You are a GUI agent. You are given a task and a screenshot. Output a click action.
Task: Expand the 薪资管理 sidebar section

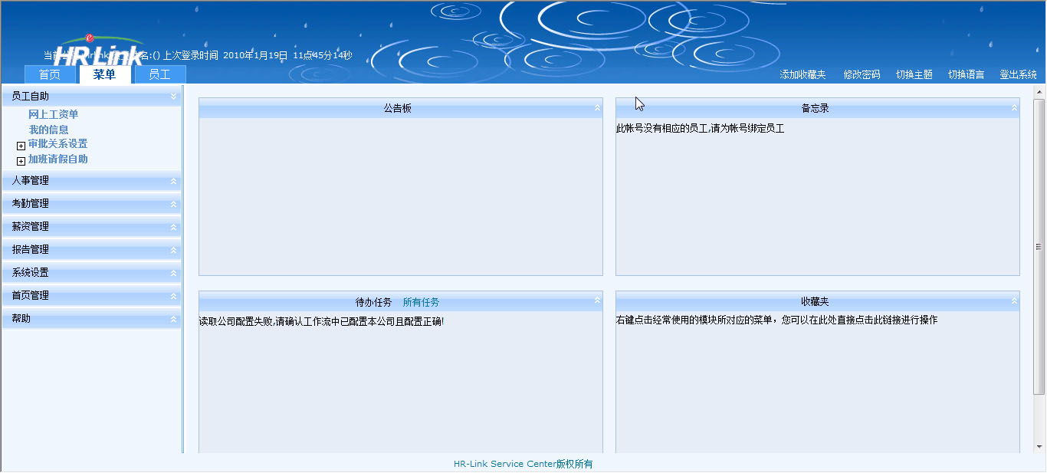tap(173, 228)
